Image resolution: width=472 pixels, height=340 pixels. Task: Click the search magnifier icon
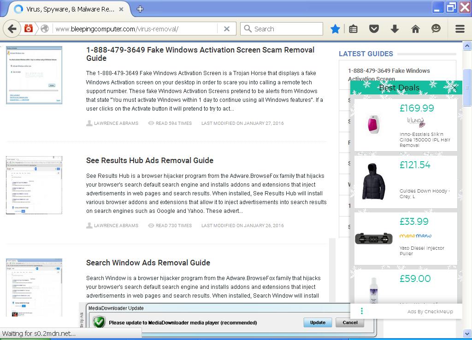[x=248, y=29]
